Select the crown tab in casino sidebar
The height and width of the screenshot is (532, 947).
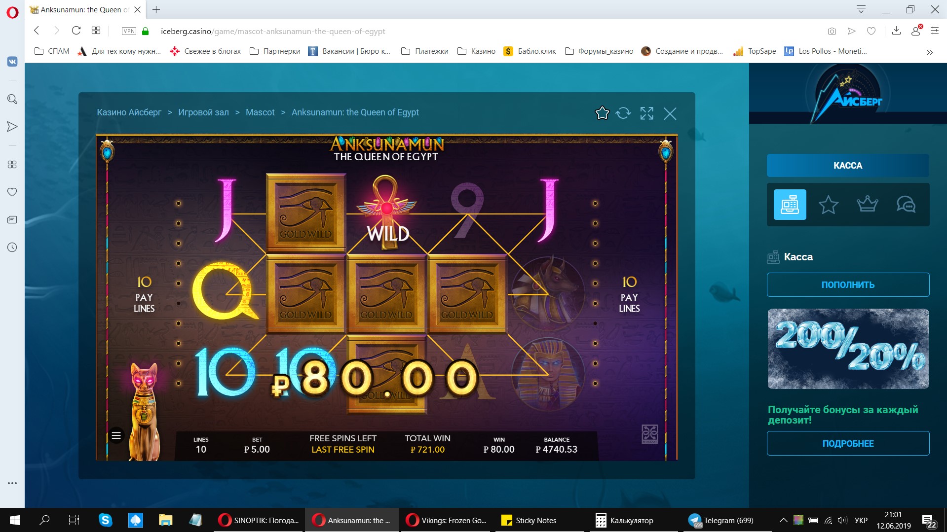(868, 204)
